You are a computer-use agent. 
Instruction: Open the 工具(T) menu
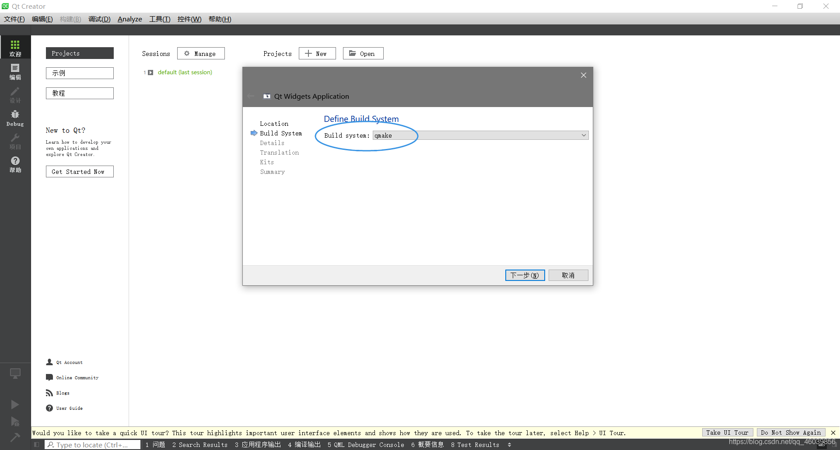coord(160,19)
